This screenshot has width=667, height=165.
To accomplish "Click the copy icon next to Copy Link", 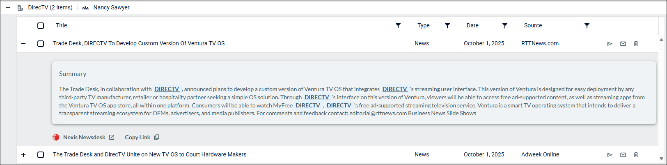I will tap(157, 137).
